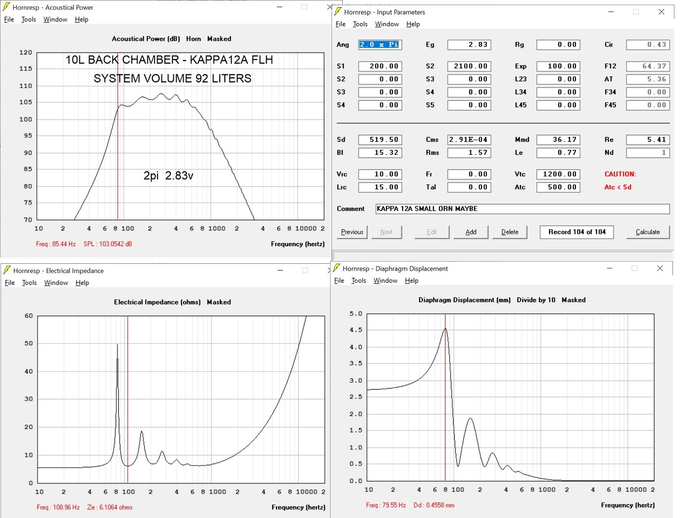Click the Next record button

[x=386, y=232]
